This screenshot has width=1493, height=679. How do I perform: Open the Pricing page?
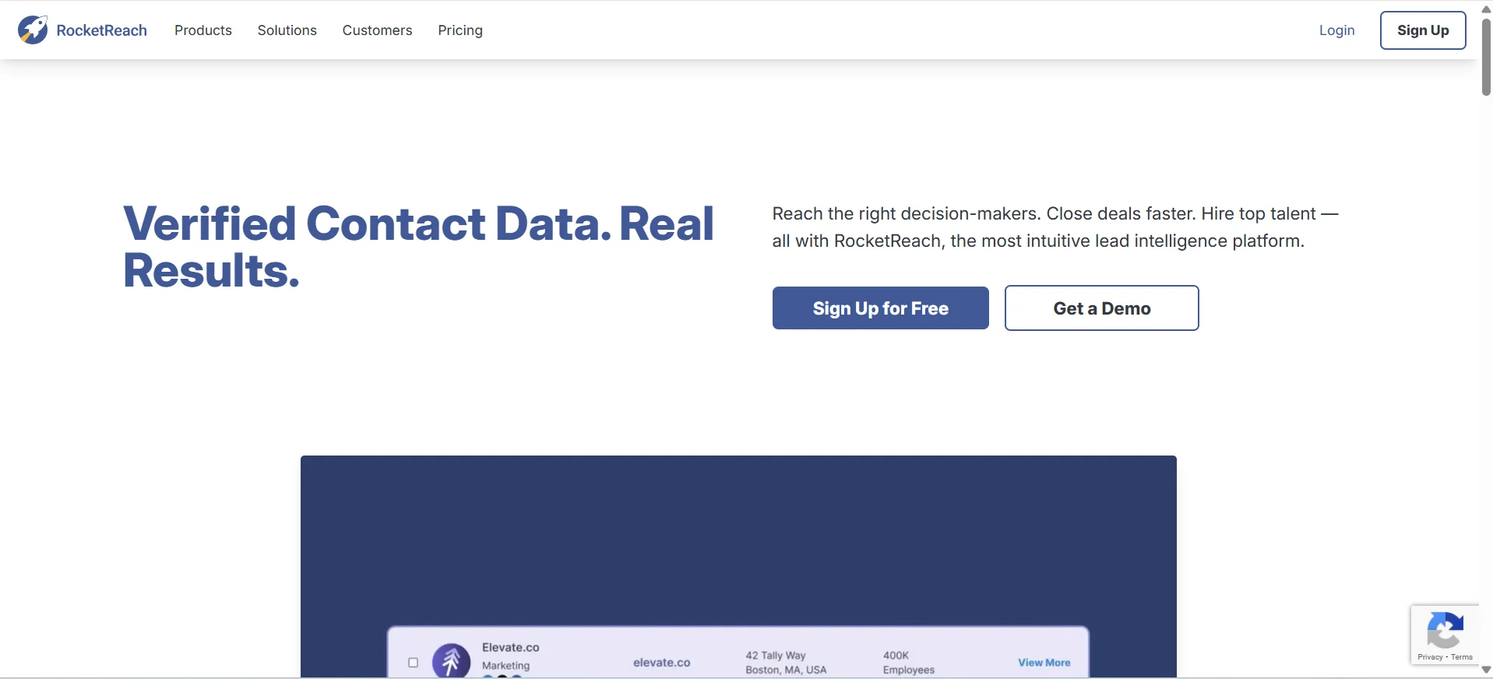point(460,30)
